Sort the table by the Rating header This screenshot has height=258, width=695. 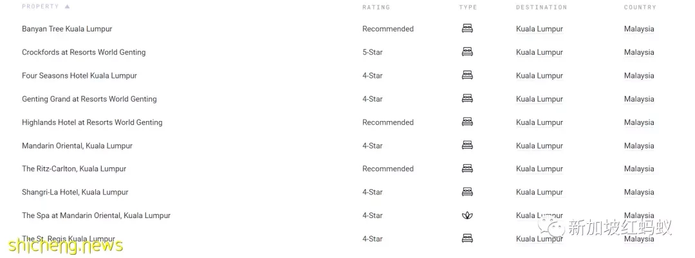(x=376, y=7)
